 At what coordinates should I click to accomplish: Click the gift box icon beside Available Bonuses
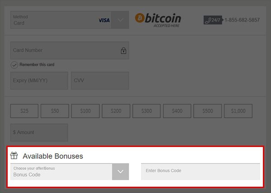point(14,156)
